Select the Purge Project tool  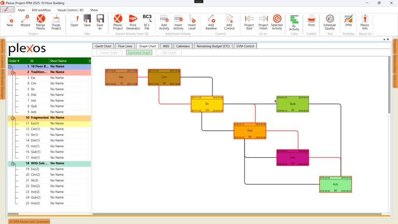[56, 22]
